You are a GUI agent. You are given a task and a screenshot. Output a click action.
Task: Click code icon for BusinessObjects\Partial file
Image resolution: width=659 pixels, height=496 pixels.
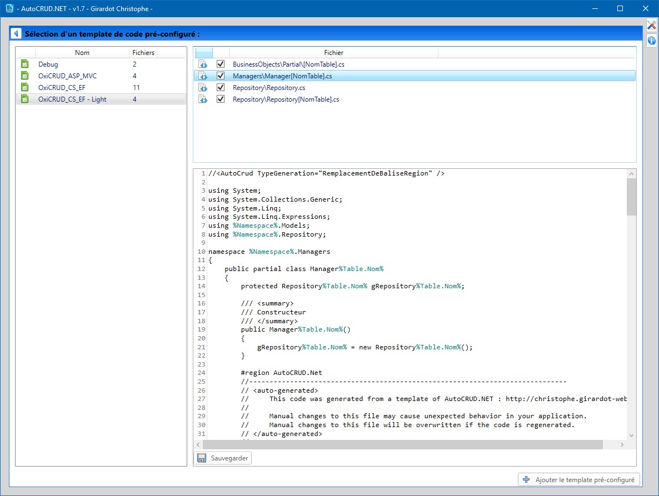point(203,64)
